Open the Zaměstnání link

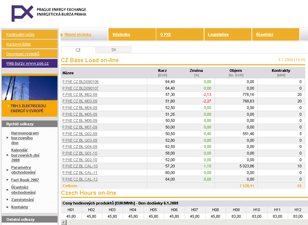point(23,200)
